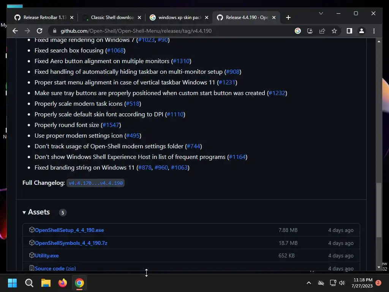
Task: Open the Windows Start menu
Action: click(12, 283)
